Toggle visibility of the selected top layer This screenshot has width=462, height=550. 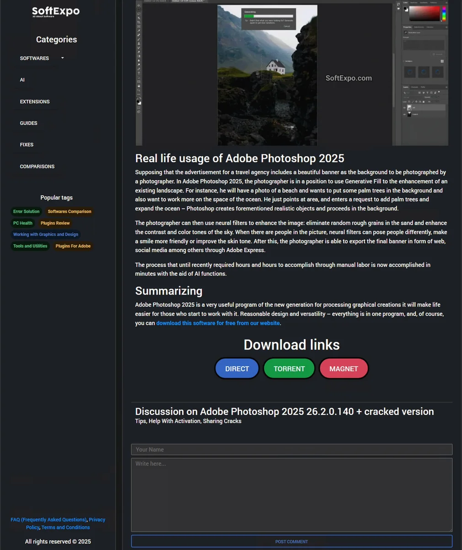point(404,108)
